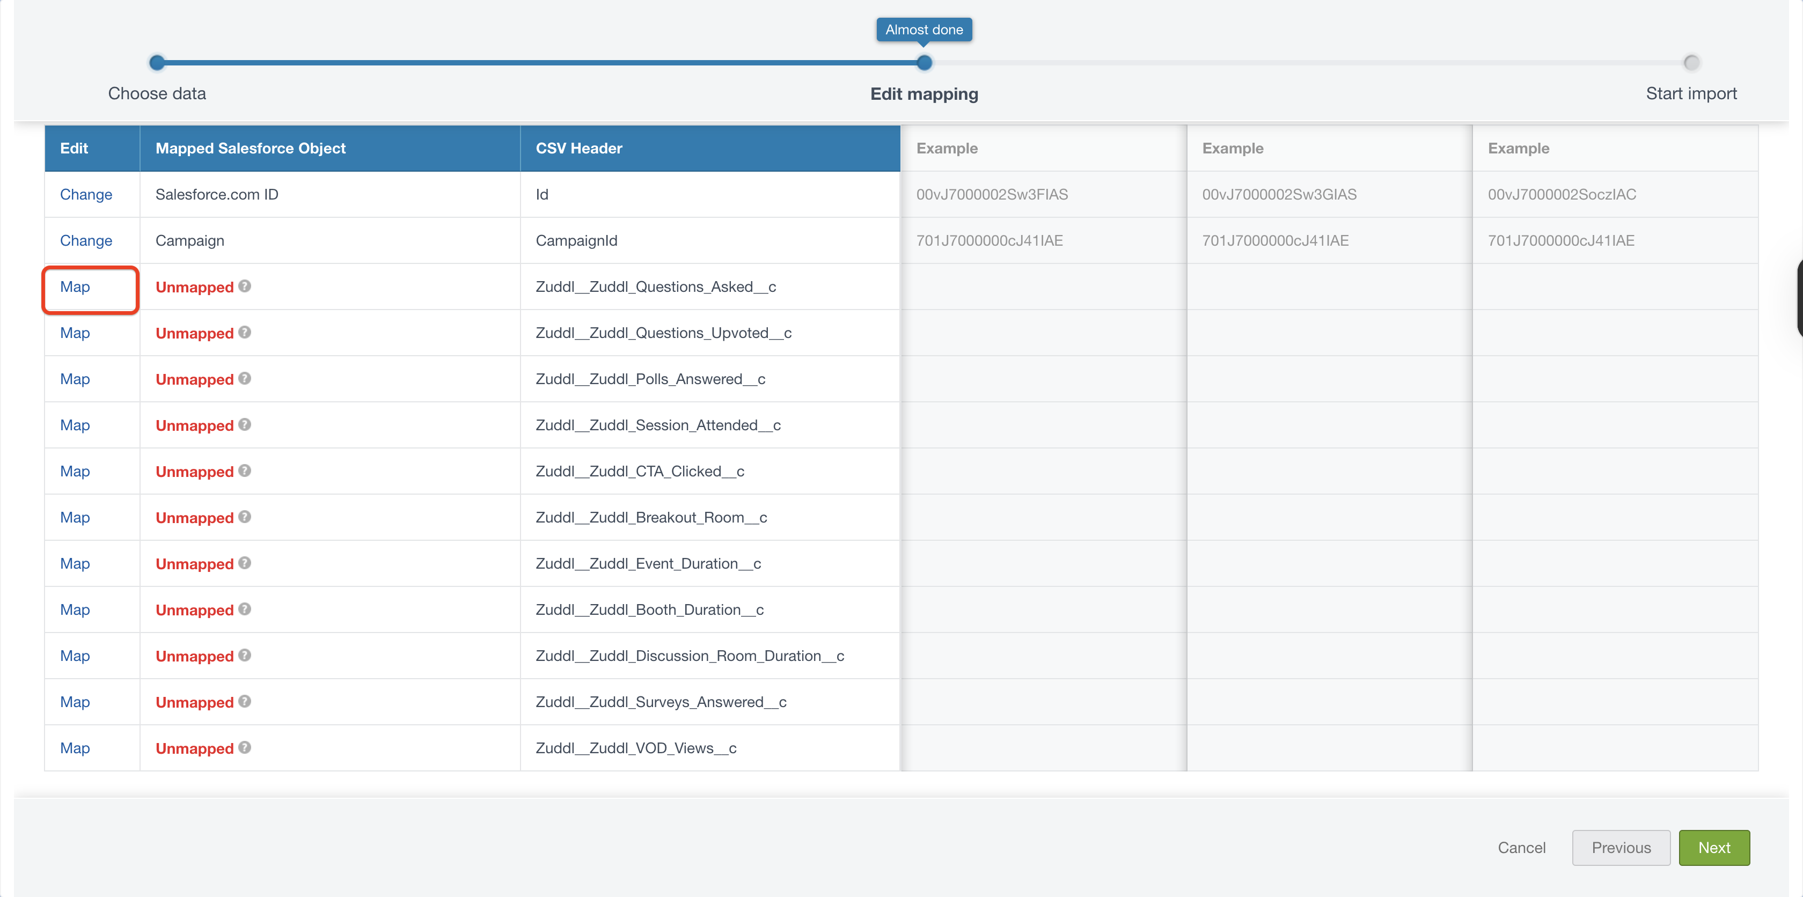Click help icon in Zuddl_Event_Duration row
The image size is (1803, 897).
244,563
